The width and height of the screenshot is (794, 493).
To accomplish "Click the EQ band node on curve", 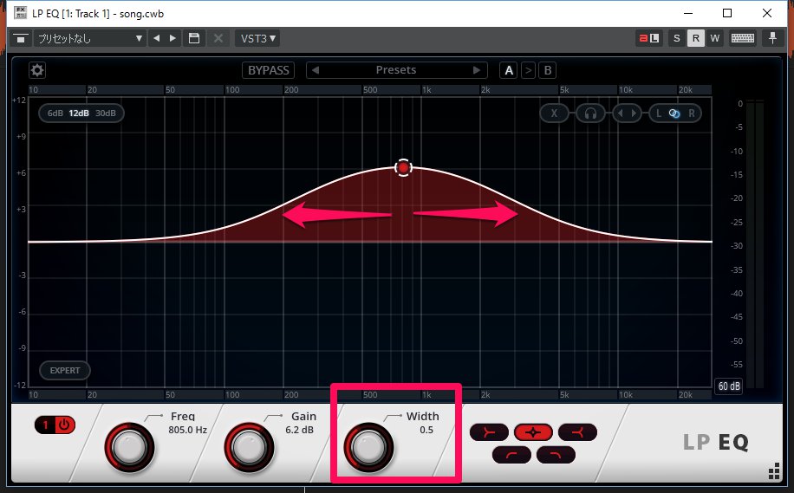I will 402,167.
